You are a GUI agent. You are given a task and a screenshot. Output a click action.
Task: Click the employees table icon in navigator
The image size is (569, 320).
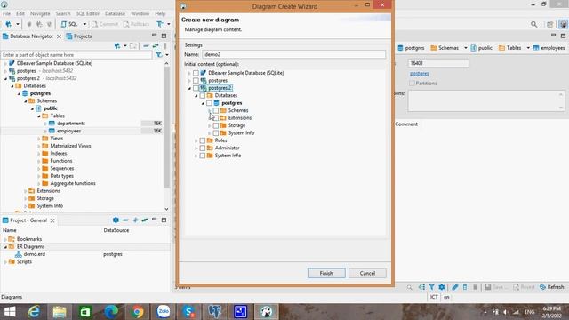click(52, 131)
